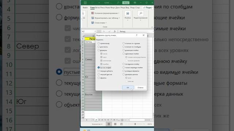
Task: Click the Вход sign-in button
Action: (126, 3)
